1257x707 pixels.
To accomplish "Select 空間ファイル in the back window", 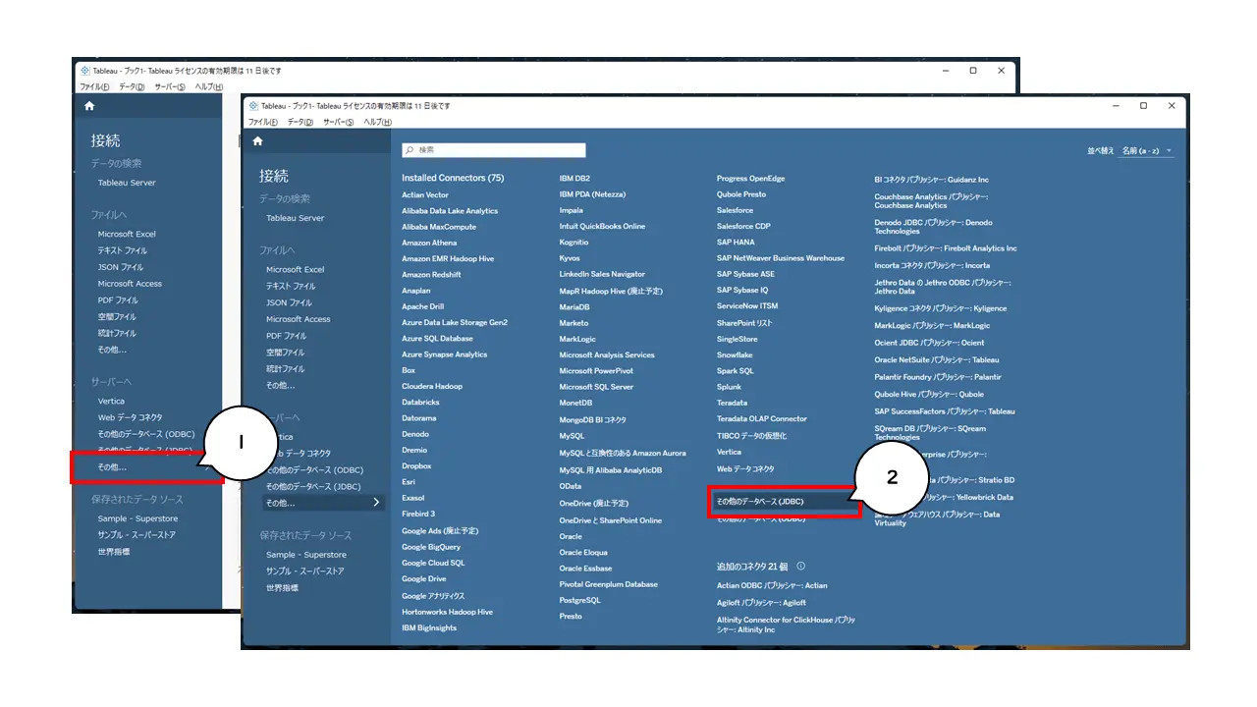I will click(x=117, y=317).
